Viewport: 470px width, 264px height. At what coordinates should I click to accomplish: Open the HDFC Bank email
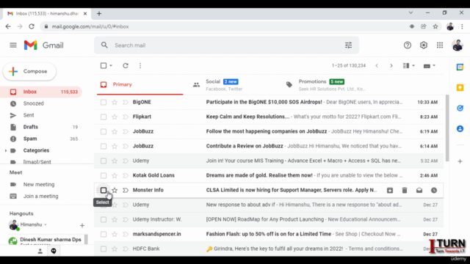pyautogui.click(x=270, y=249)
